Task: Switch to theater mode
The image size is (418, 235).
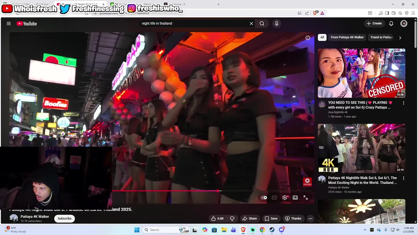Action: coord(295,197)
